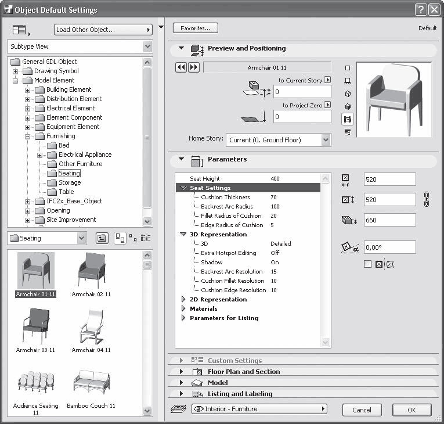Go up one folder level icon
The width and height of the screenshot is (444, 424).
pos(102,238)
